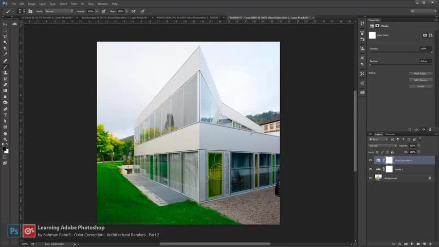Select the Path Selection tool
The height and width of the screenshot is (247, 439).
pos(5,121)
